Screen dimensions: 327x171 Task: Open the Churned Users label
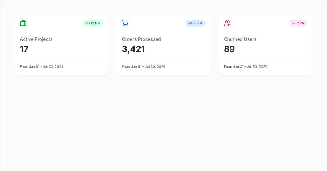tap(240, 39)
